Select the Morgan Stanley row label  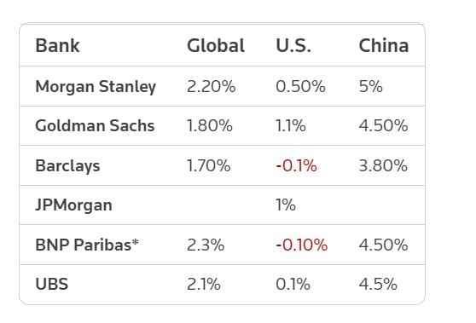click(x=96, y=87)
